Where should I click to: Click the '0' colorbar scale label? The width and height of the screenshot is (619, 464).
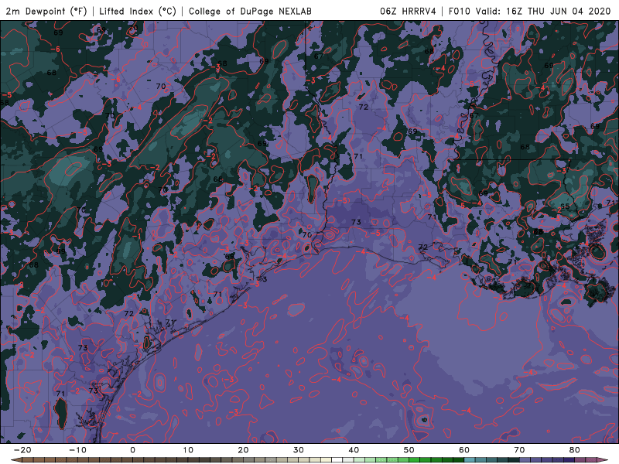tap(132, 450)
